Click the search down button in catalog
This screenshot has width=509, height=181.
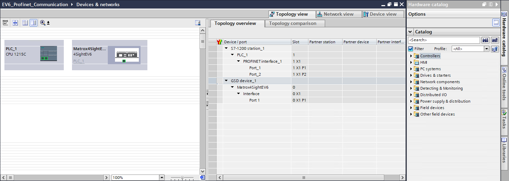[485, 40]
